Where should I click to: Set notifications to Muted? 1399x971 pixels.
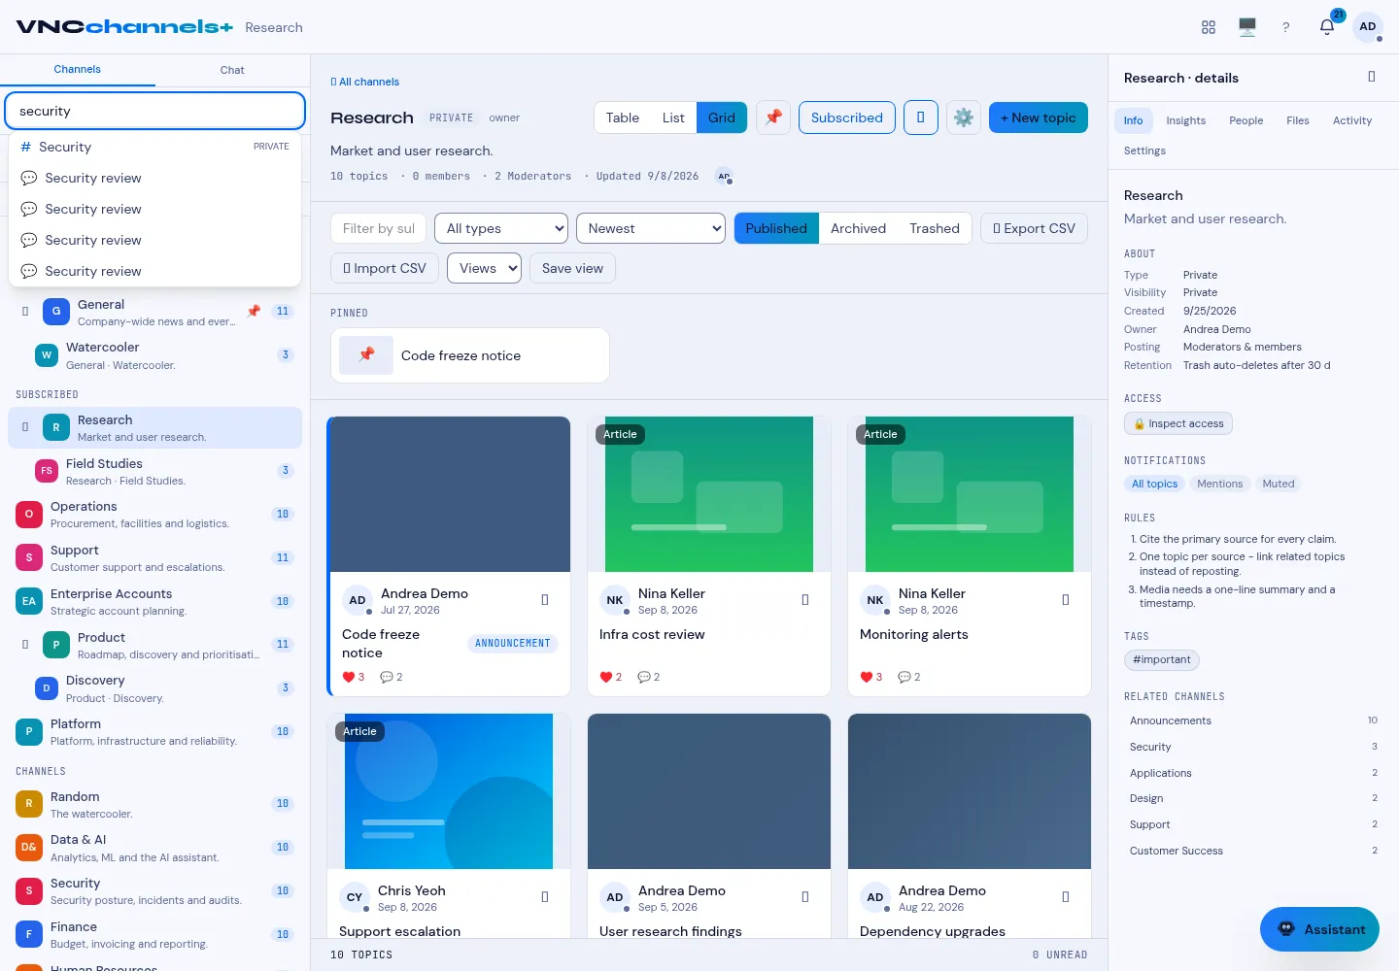click(1279, 484)
